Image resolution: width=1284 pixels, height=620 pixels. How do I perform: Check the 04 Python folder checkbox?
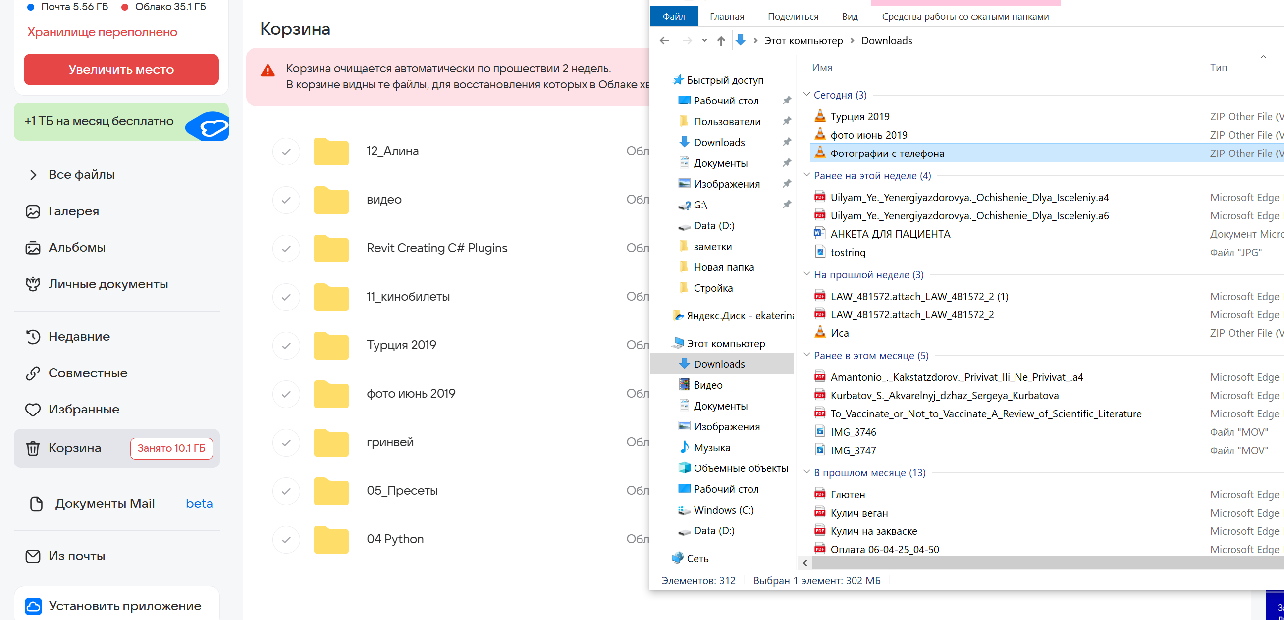pyautogui.click(x=286, y=540)
